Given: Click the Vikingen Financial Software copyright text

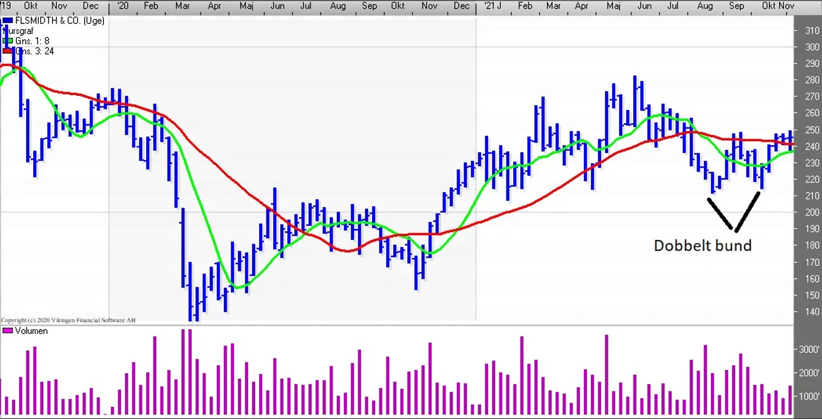Looking at the screenshot, I should 68,320.
